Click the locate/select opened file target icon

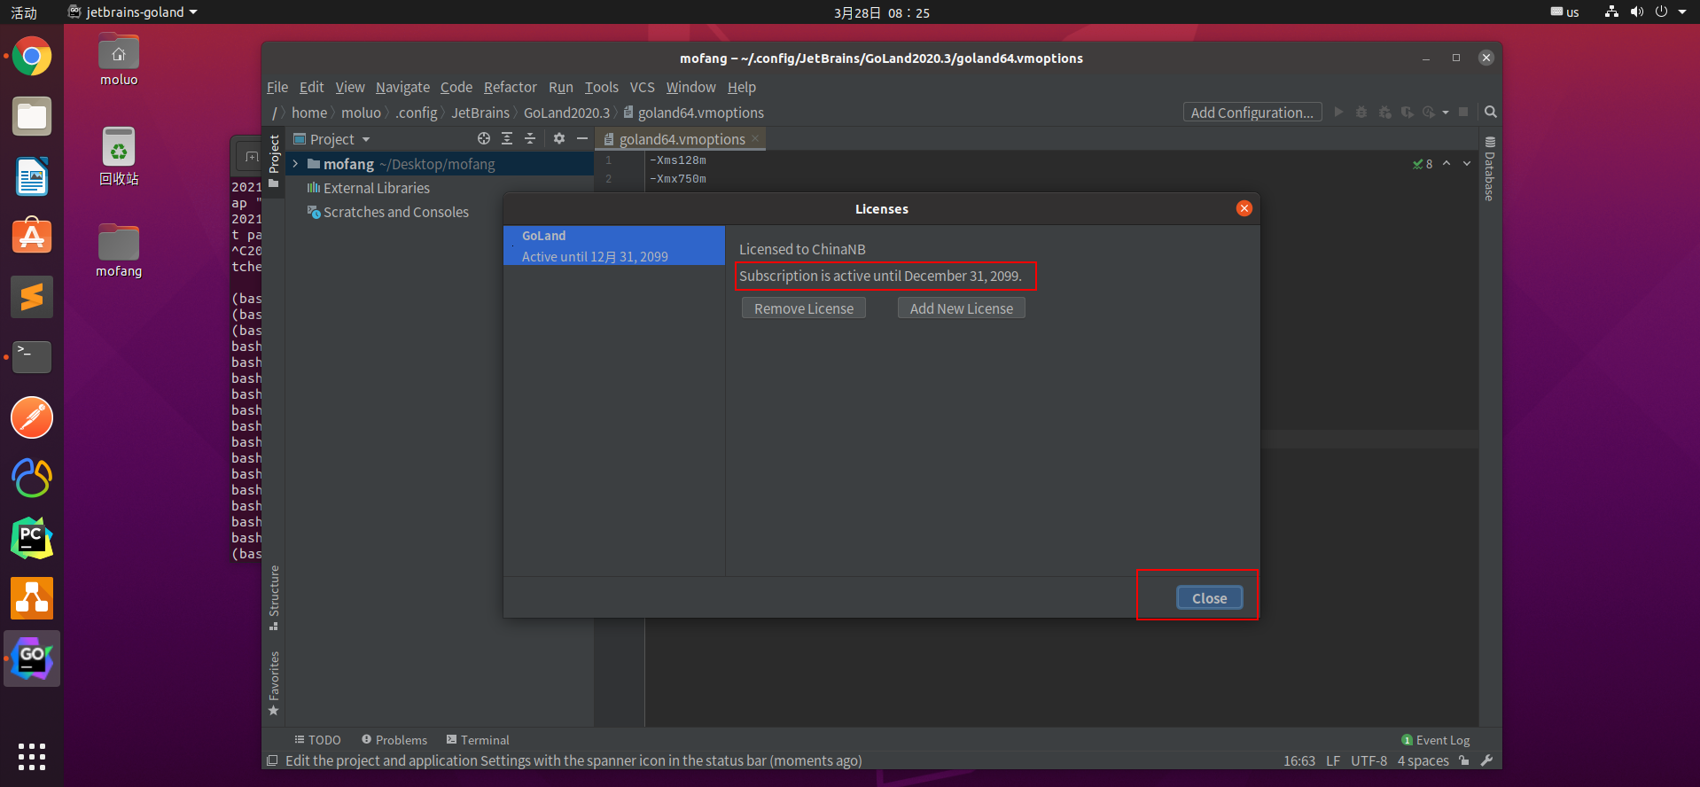(484, 138)
